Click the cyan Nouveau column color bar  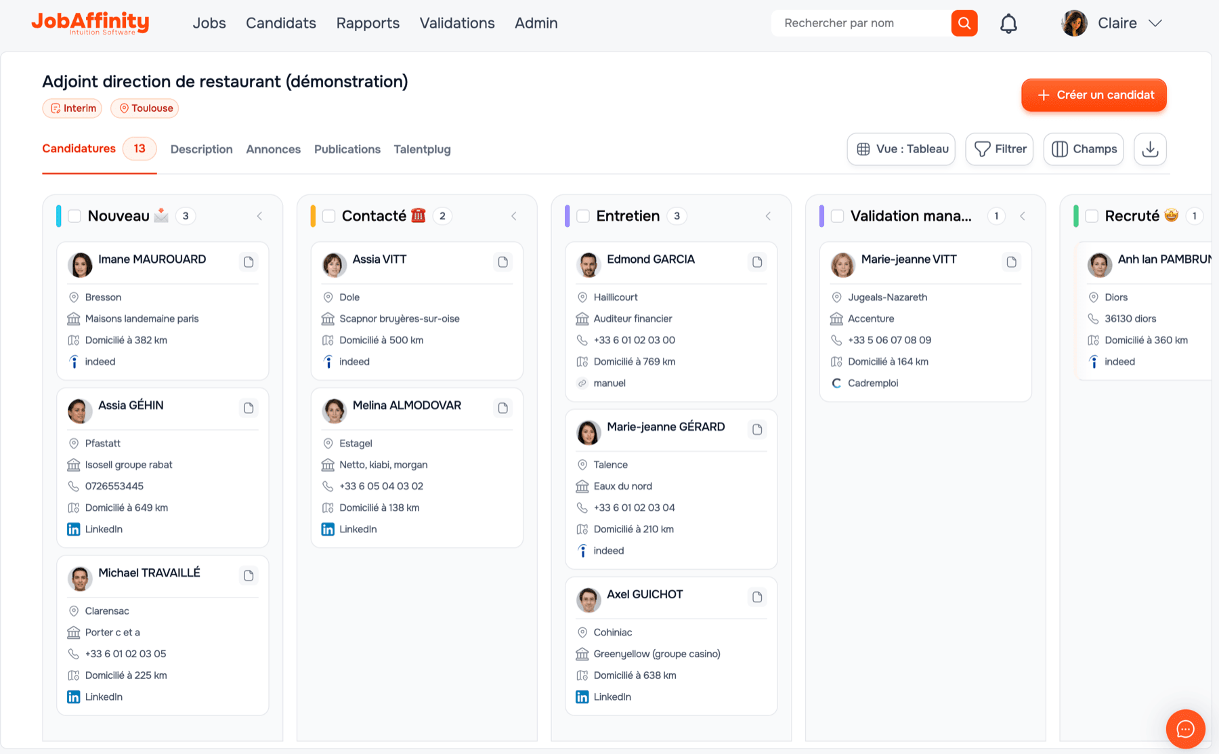pyautogui.click(x=59, y=216)
